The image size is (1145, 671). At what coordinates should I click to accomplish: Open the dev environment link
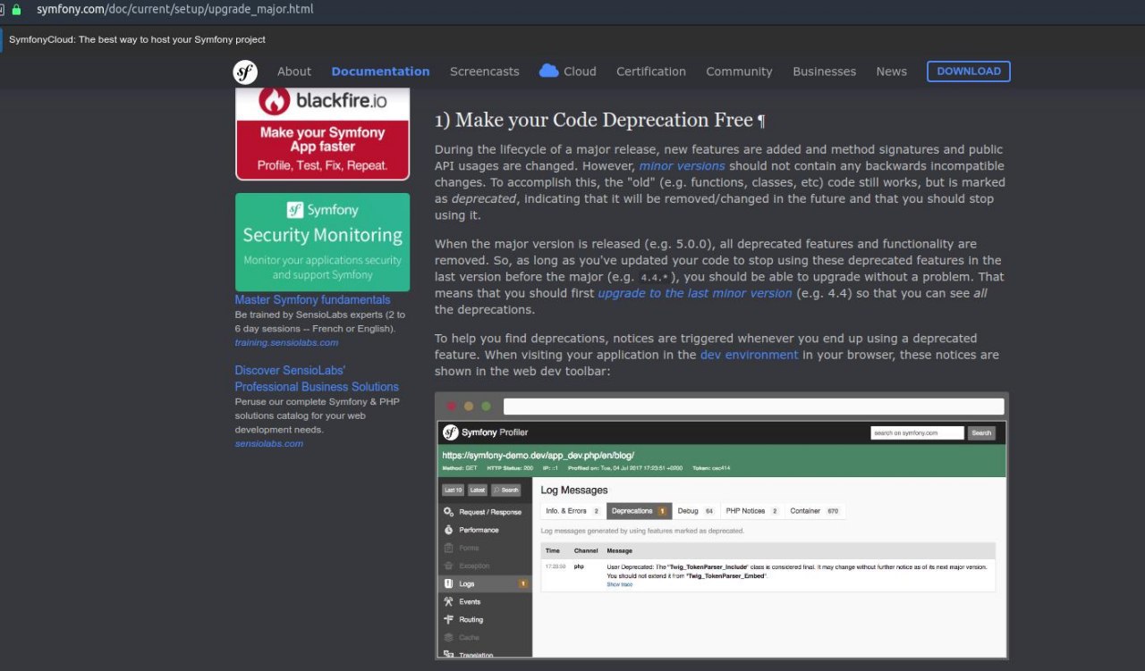pyautogui.click(x=749, y=355)
